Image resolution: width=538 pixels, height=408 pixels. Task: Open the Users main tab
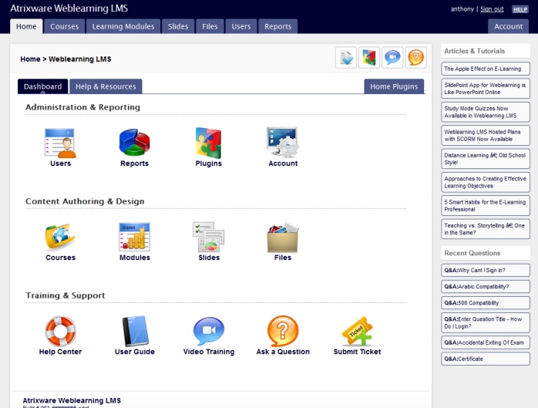[241, 26]
